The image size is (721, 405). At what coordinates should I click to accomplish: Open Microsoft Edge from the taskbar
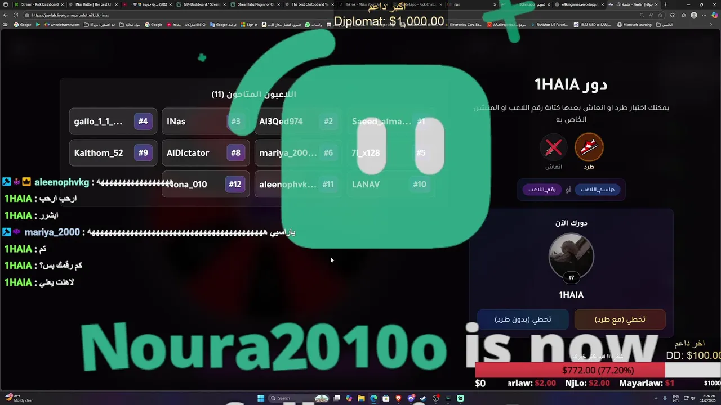click(x=373, y=398)
